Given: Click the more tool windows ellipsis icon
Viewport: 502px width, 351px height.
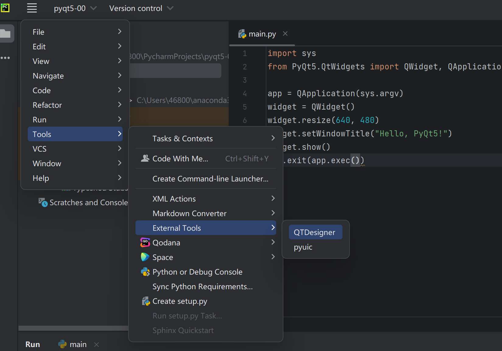Looking at the screenshot, I should tap(5, 58).
